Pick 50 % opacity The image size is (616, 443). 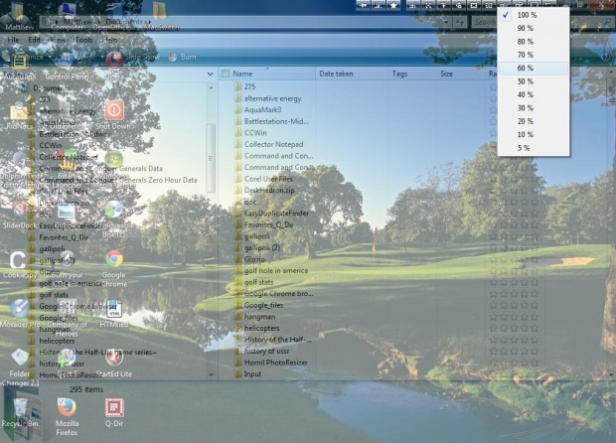pyautogui.click(x=534, y=81)
